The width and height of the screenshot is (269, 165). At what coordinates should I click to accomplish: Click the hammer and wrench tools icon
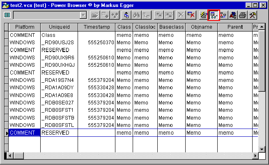253,15
